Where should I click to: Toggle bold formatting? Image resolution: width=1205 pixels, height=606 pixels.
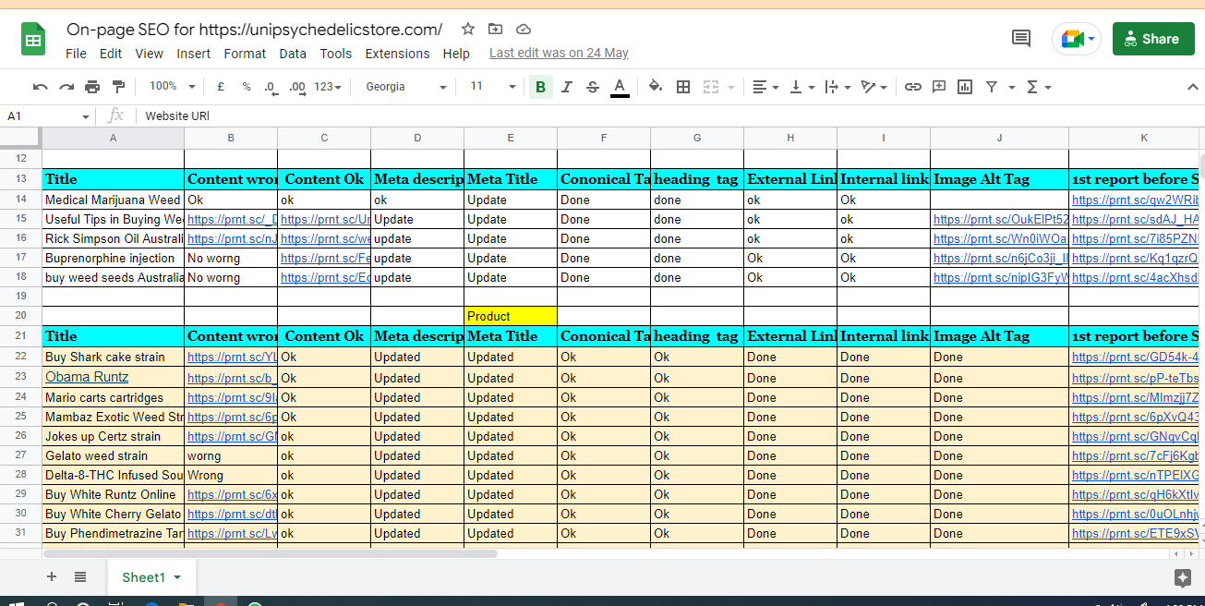(540, 87)
